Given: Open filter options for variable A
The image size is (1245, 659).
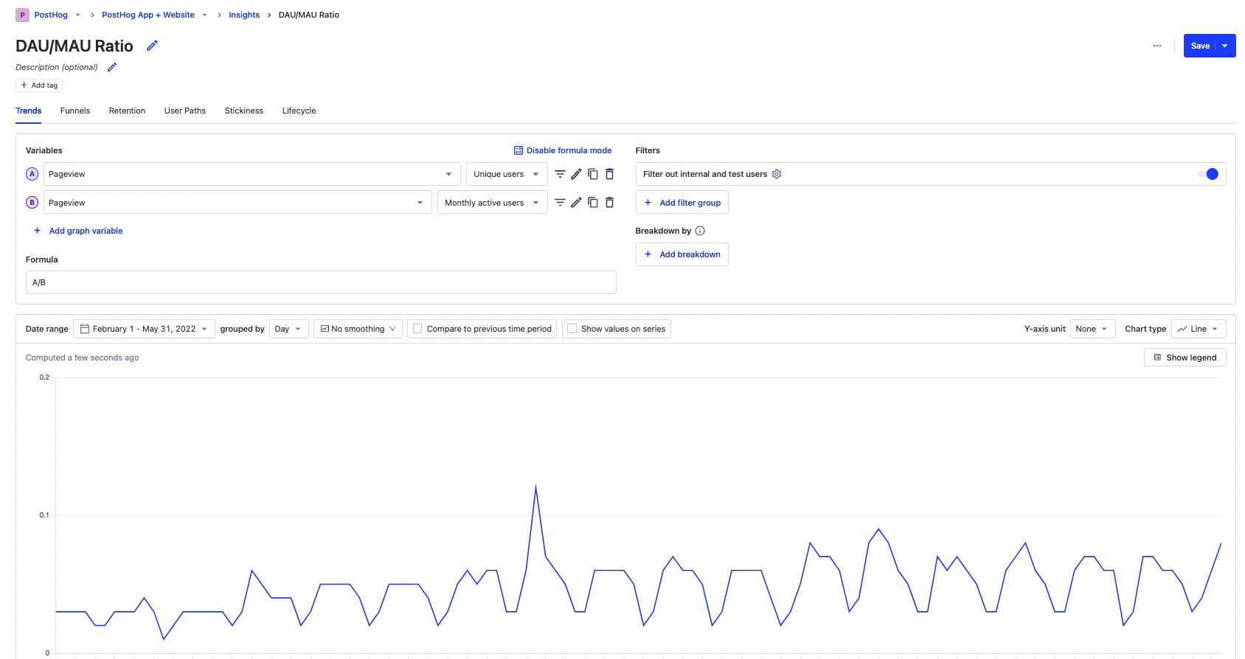Looking at the screenshot, I should tap(560, 174).
